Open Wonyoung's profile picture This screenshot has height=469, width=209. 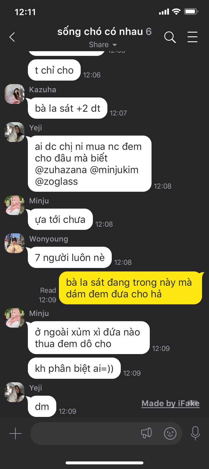[x=15, y=243]
